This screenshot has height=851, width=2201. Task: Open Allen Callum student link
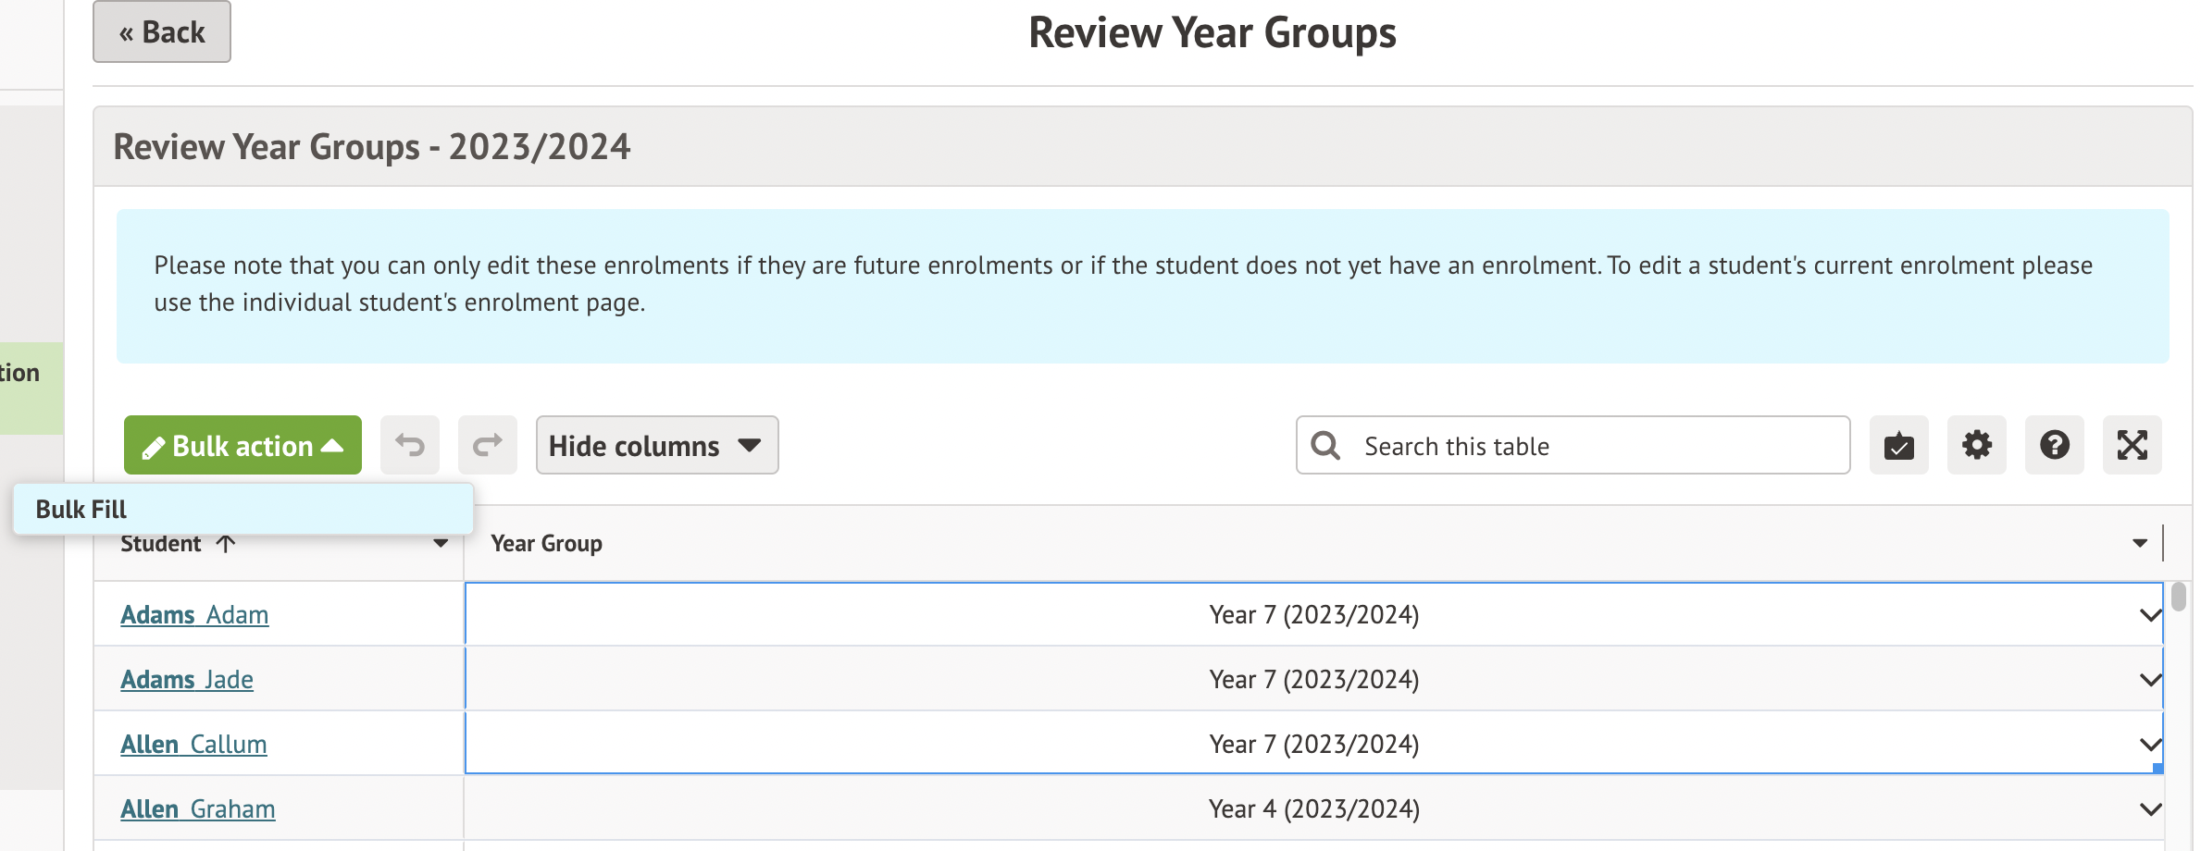point(193,744)
